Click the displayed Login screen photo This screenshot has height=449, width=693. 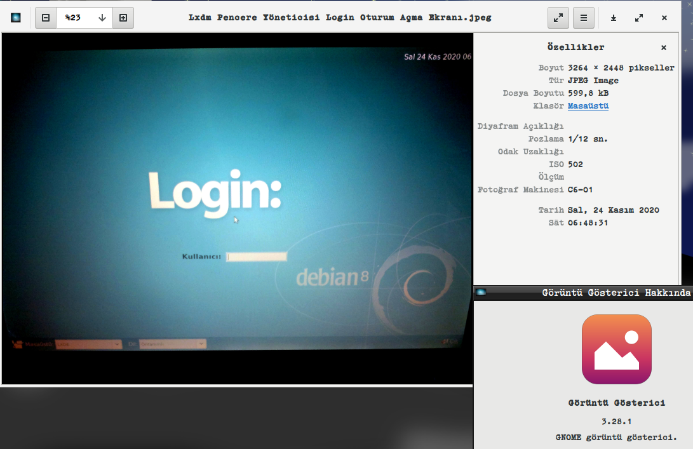(x=238, y=208)
